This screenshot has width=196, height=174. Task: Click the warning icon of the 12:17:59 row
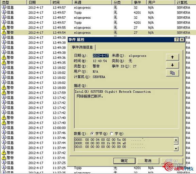pyautogui.click(x=4, y=92)
